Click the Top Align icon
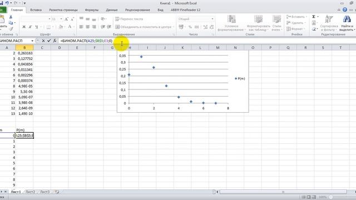This screenshot has height=200, width=356. (81, 18)
